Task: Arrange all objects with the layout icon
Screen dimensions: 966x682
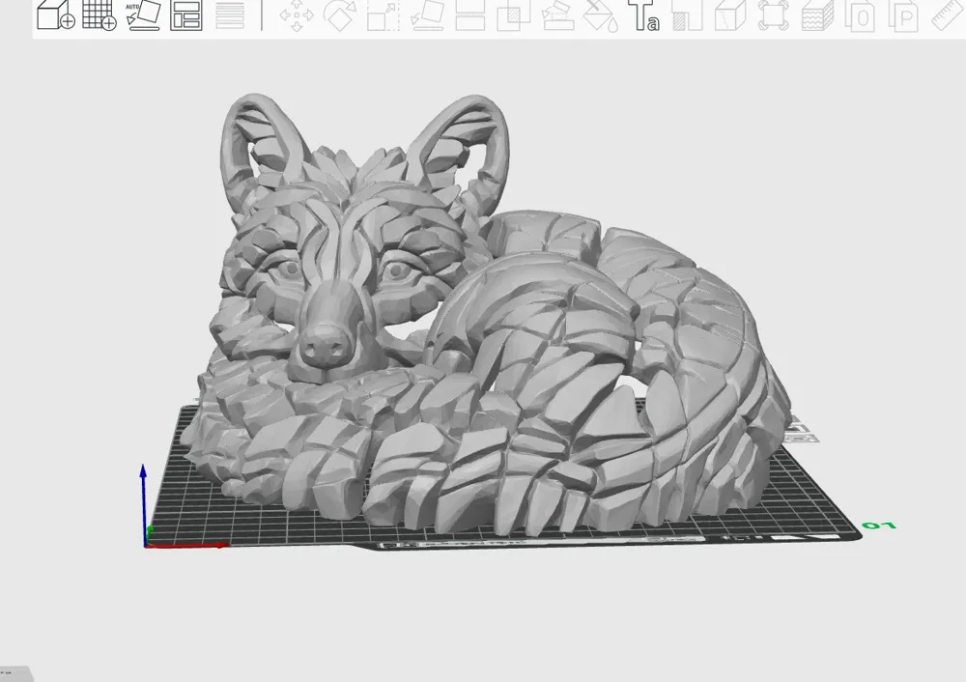Action: (186, 14)
